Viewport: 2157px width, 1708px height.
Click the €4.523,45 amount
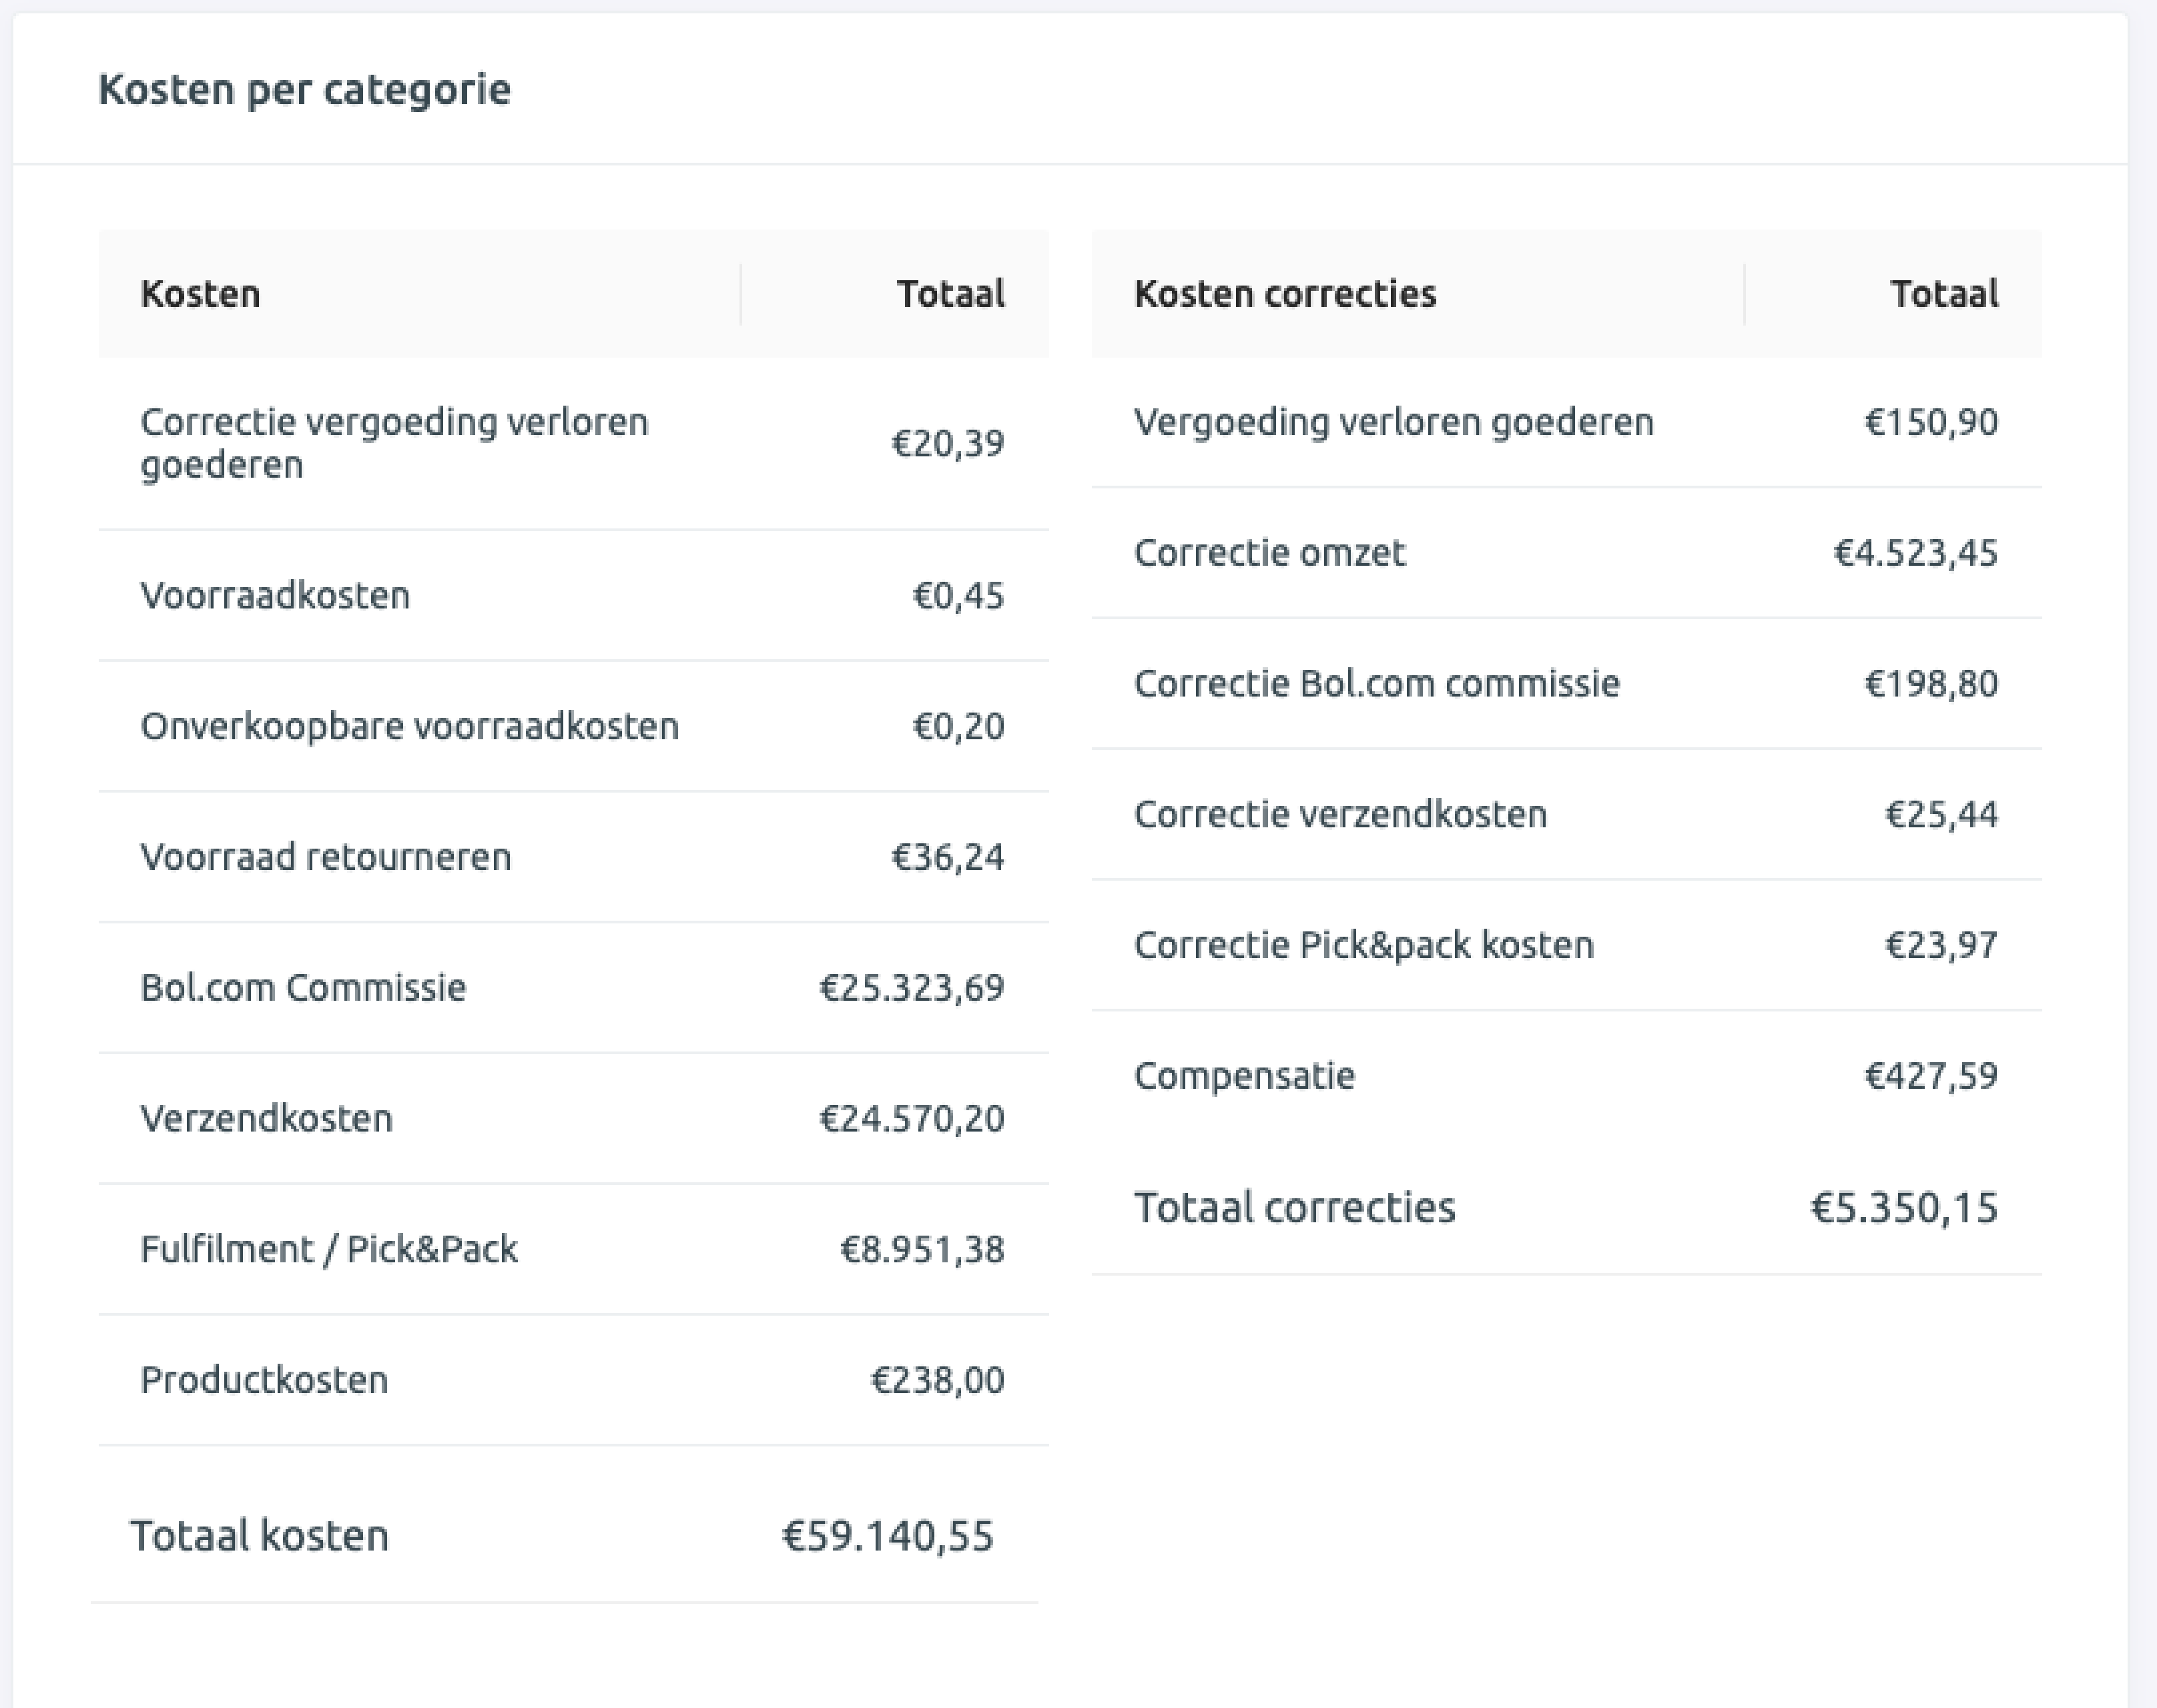point(1915,553)
